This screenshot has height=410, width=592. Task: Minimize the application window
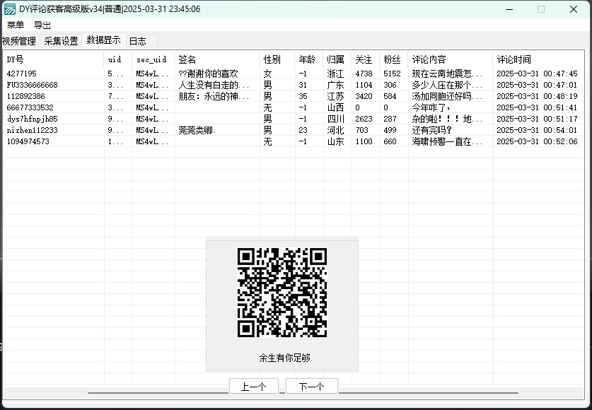(x=509, y=9)
